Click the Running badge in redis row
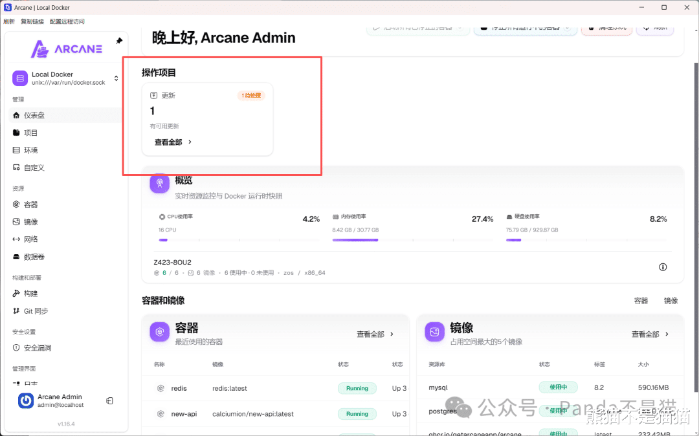699x436 pixels. coord(357,388)
